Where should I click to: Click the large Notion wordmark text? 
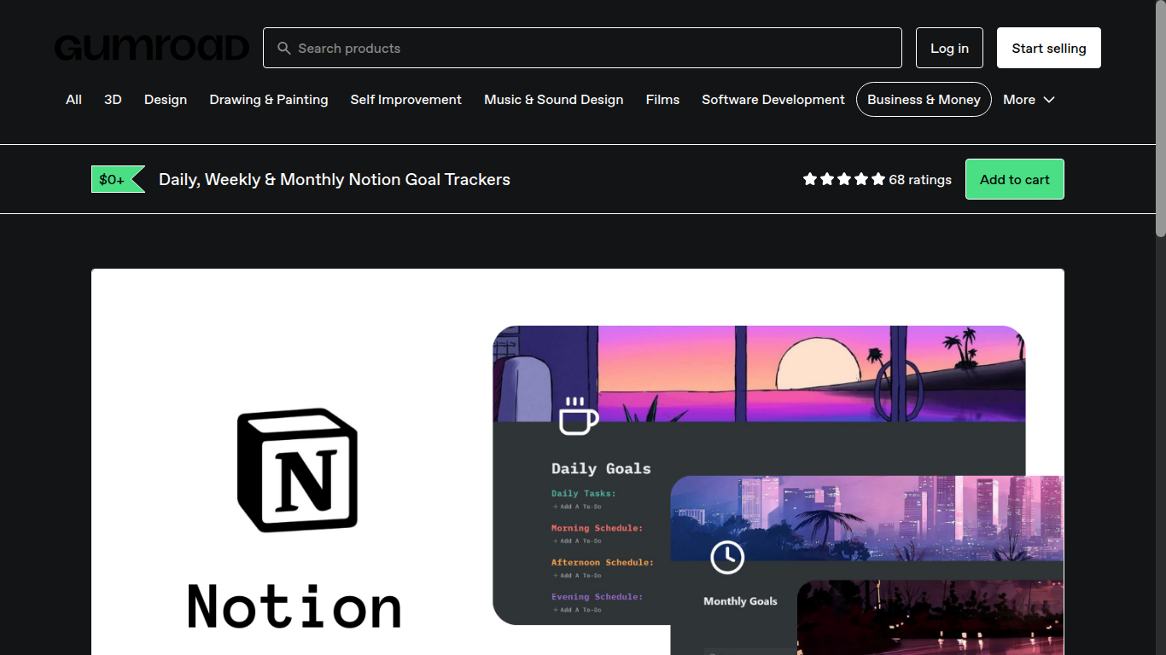[x=294, y=606]
